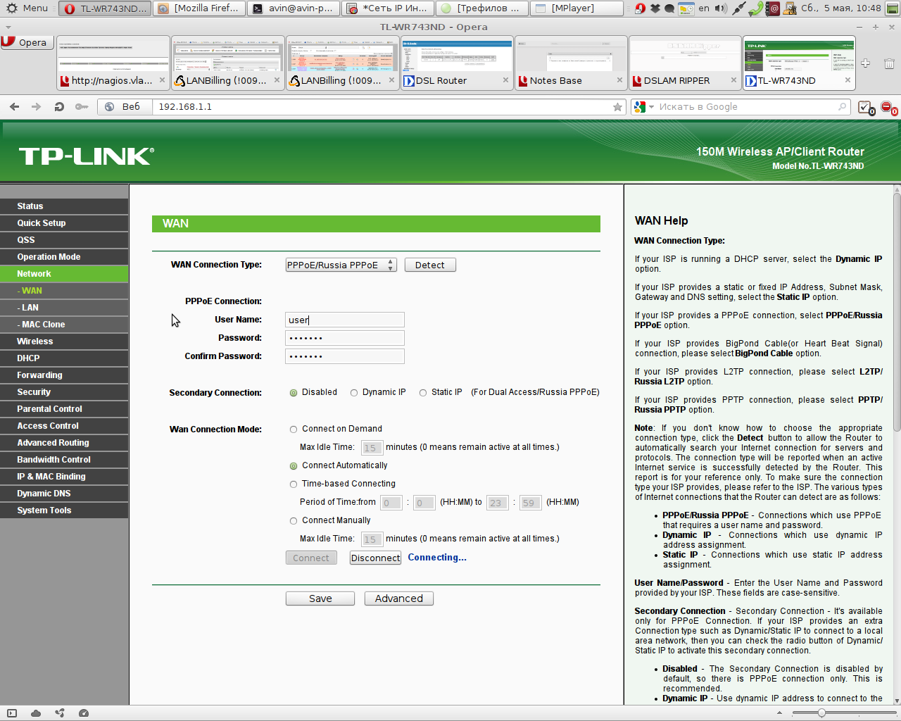Close the Notes Base tab
The image size is (901, 721).
619,80
